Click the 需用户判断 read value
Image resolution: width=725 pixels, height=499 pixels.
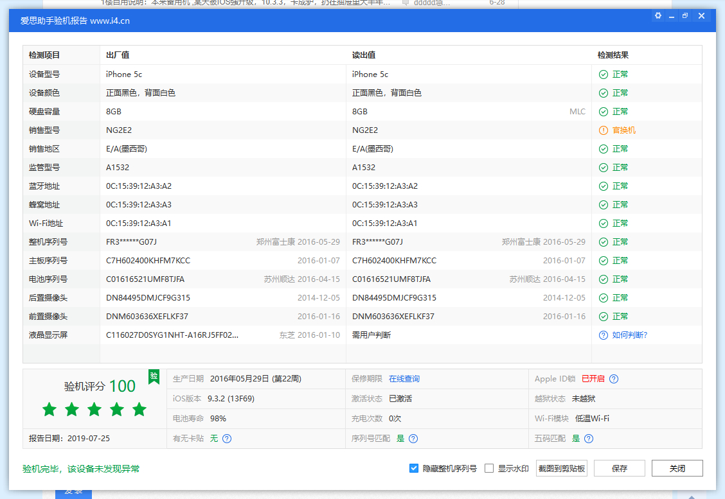point(371,335)
